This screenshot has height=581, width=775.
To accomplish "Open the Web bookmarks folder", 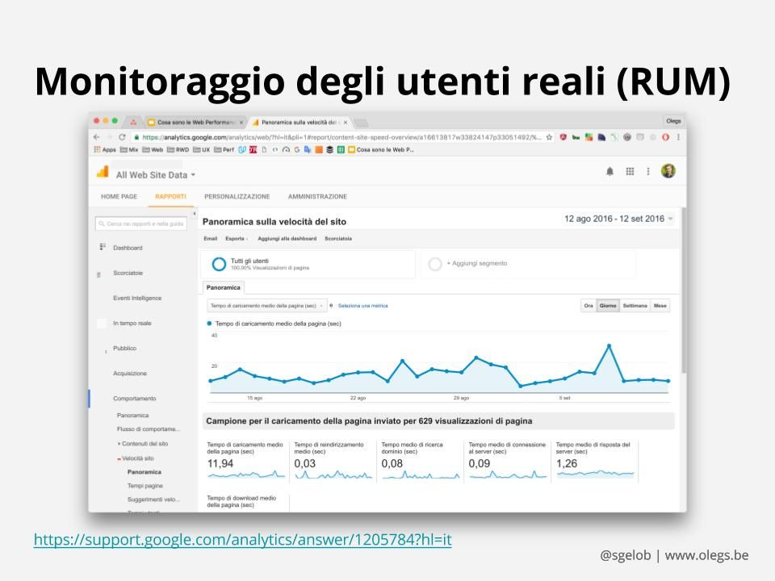I will pyautogui.click(x=153, y=150).
